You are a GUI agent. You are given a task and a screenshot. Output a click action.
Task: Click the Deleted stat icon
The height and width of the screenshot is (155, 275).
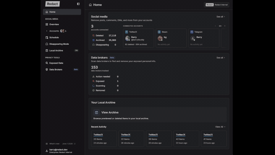[x=94, y=36]
